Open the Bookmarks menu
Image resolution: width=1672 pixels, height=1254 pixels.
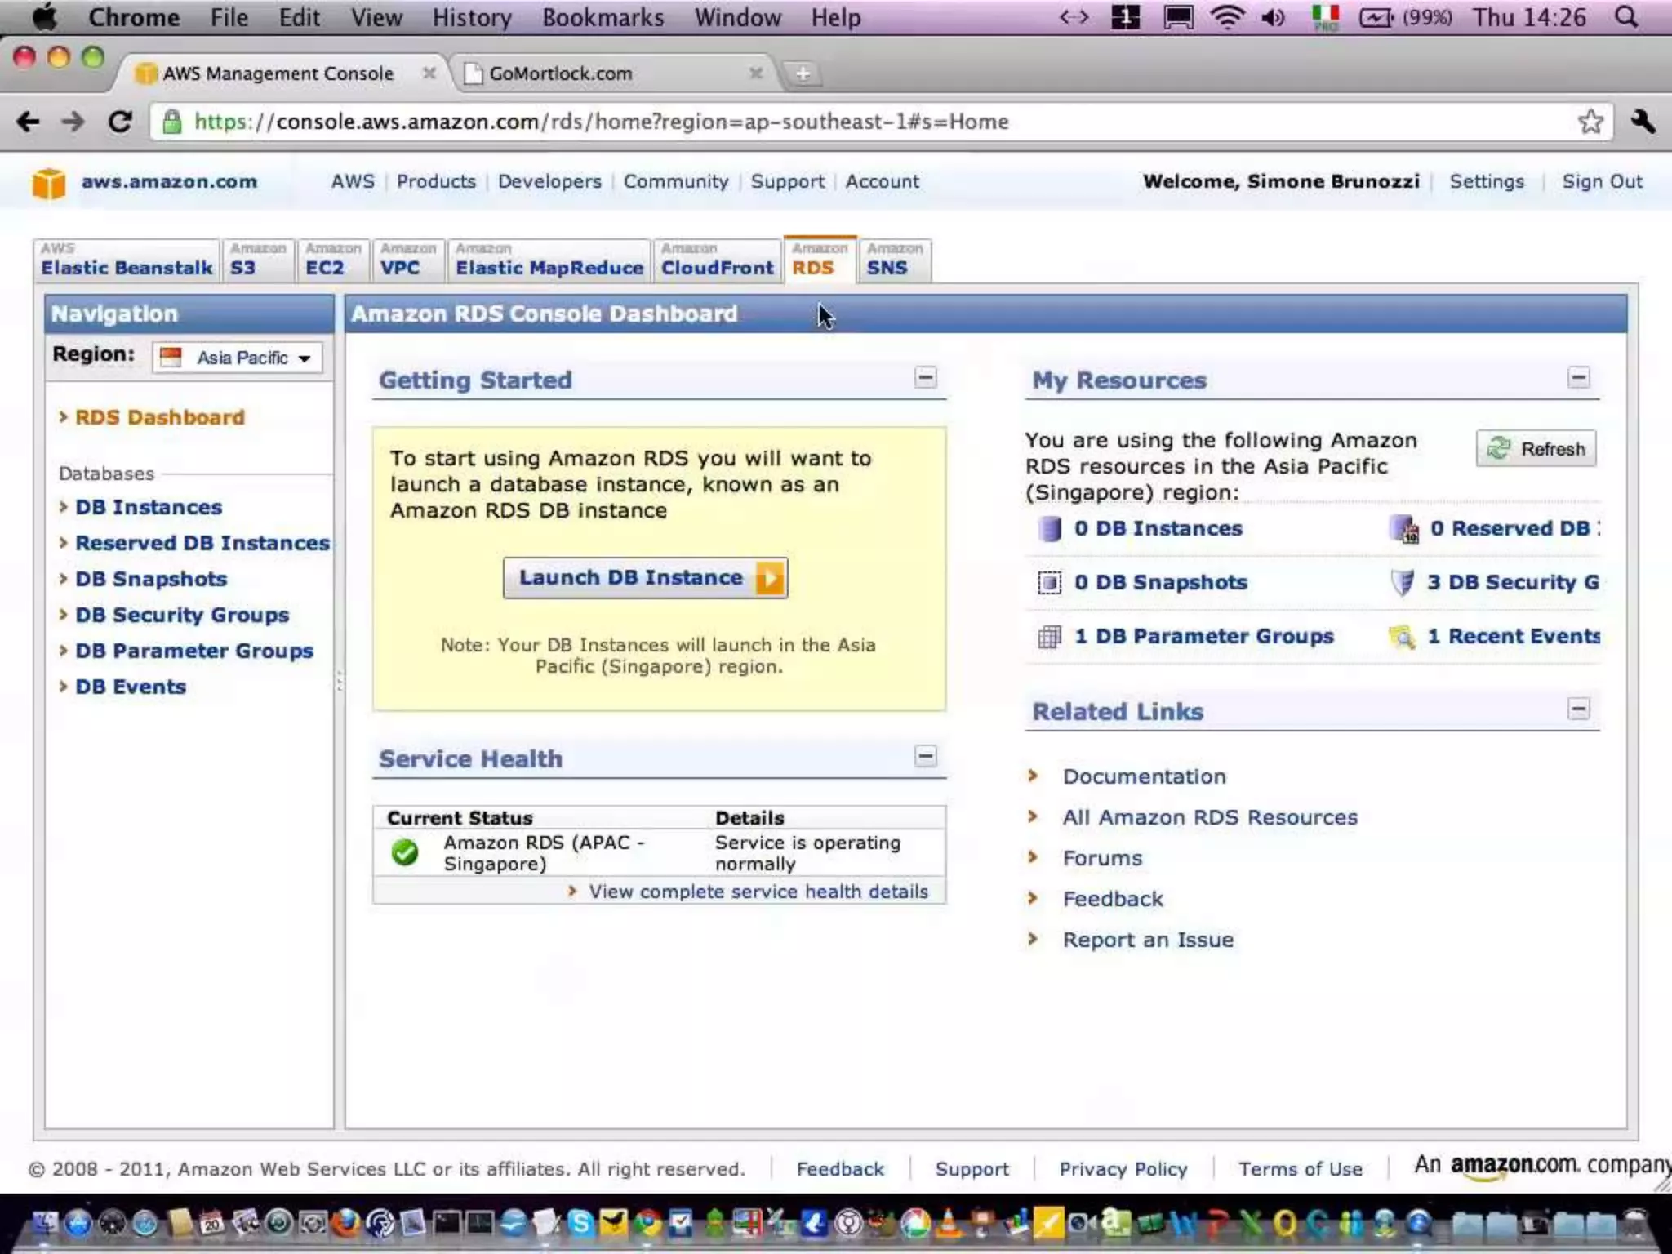(x=603, y=17)
